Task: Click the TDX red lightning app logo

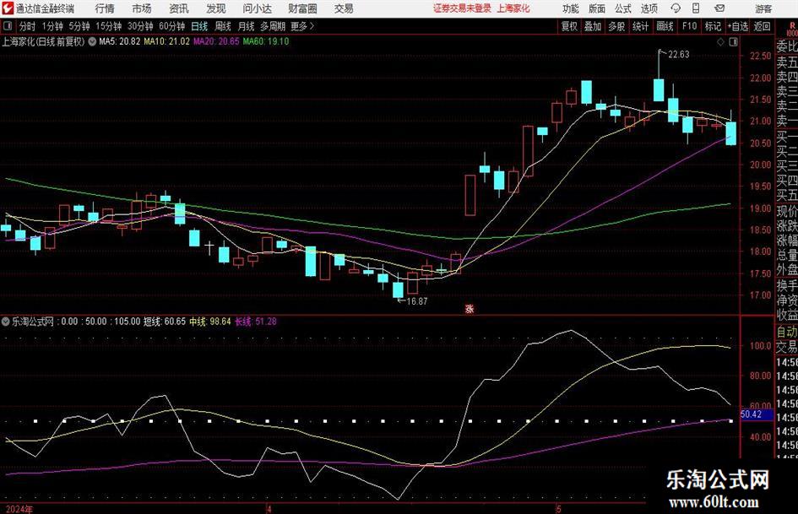Action: pos(8,8)
